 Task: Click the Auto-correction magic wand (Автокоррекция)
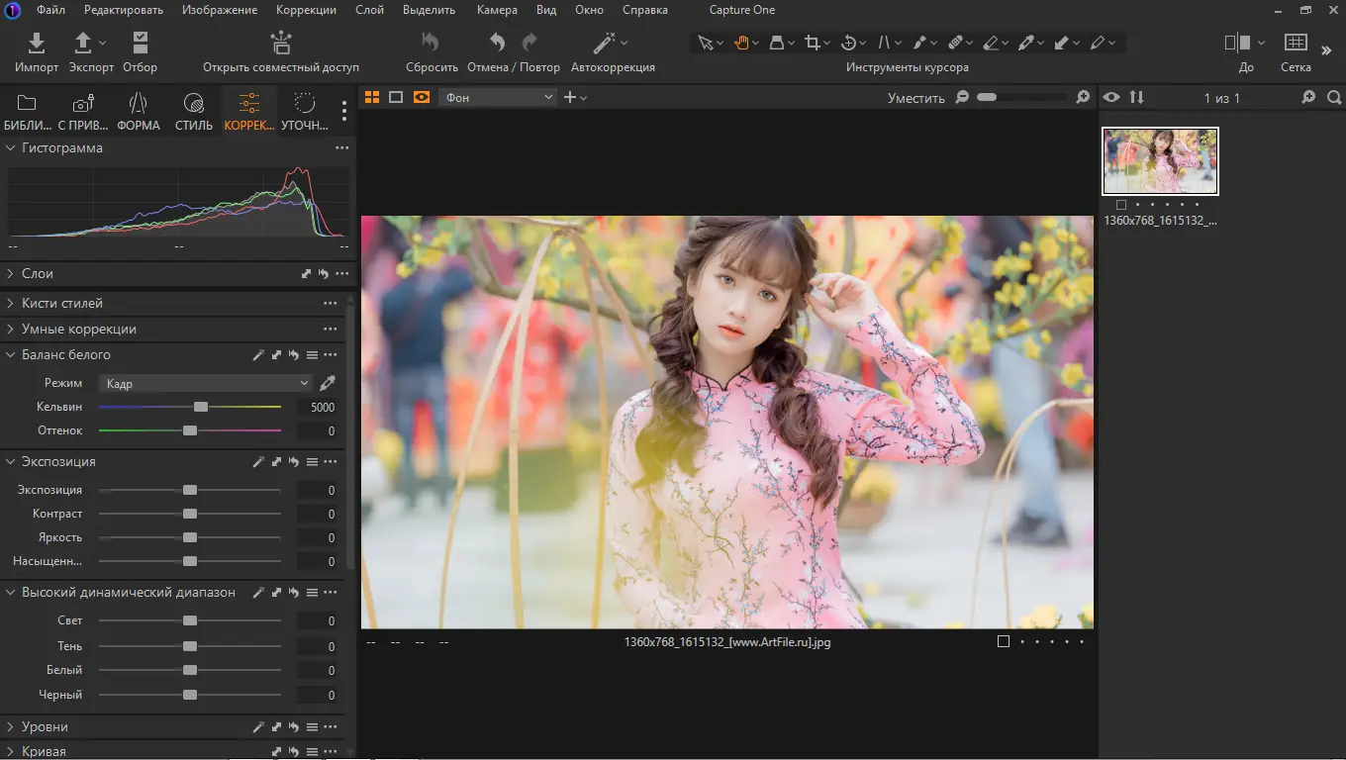[x=605, y=44]
